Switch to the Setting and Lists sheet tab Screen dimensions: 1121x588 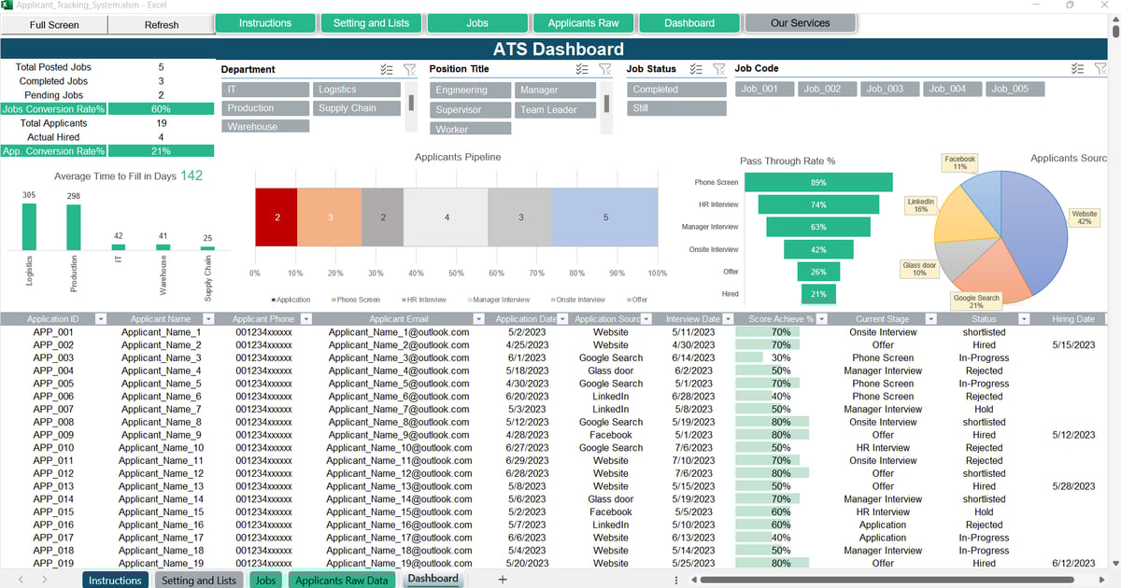click(199, 580)
